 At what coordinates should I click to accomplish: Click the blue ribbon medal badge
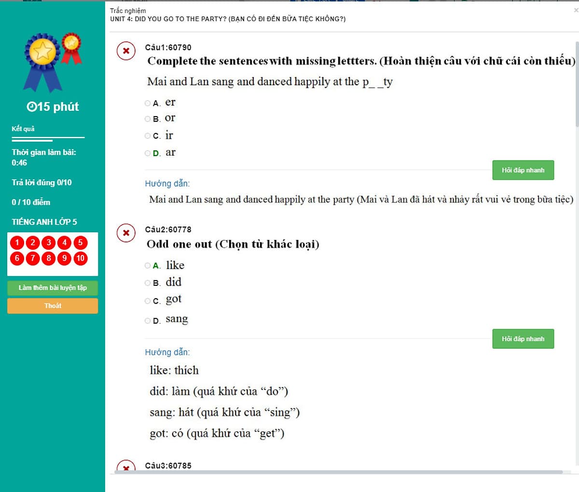42,62
